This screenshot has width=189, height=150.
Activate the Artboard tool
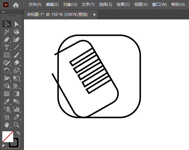(7, 117)
